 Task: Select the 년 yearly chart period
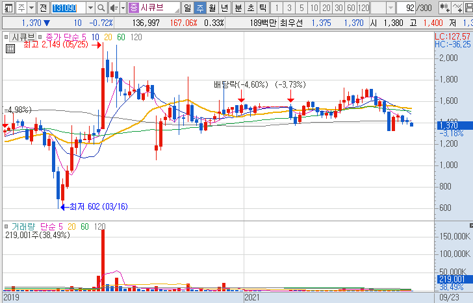click(224, 8)
